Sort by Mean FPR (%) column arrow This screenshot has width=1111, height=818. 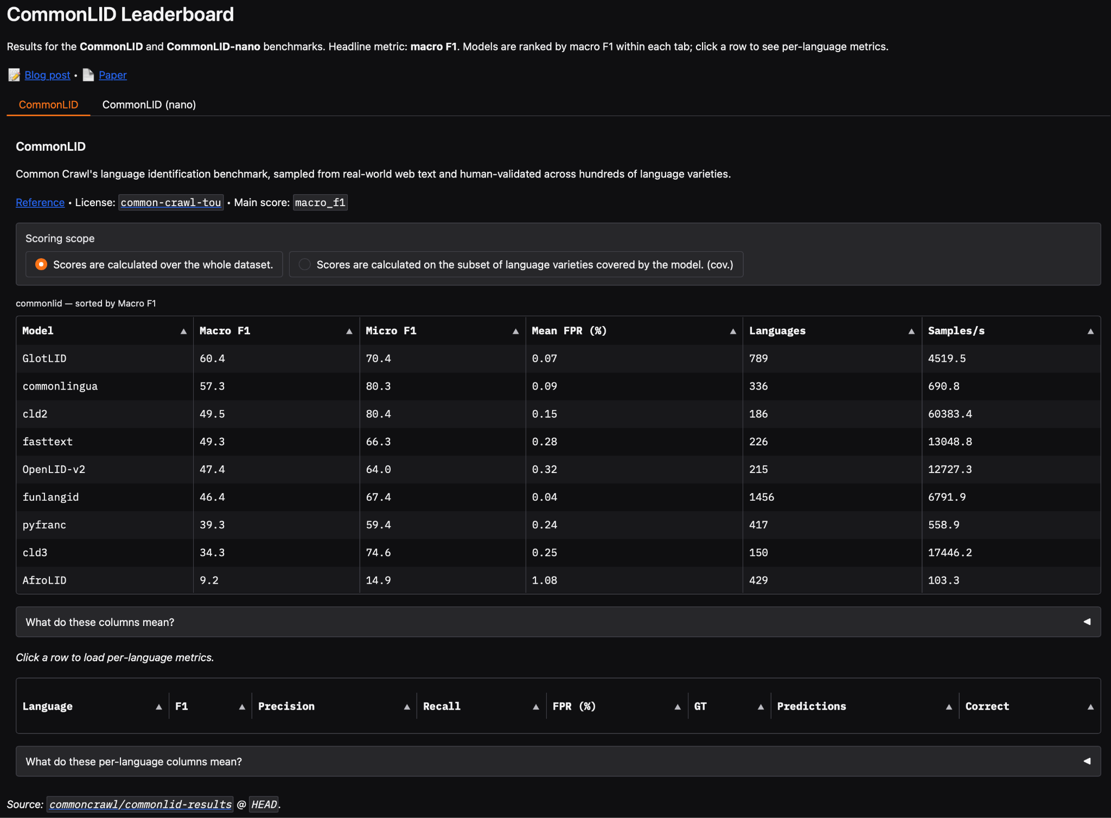733,331
